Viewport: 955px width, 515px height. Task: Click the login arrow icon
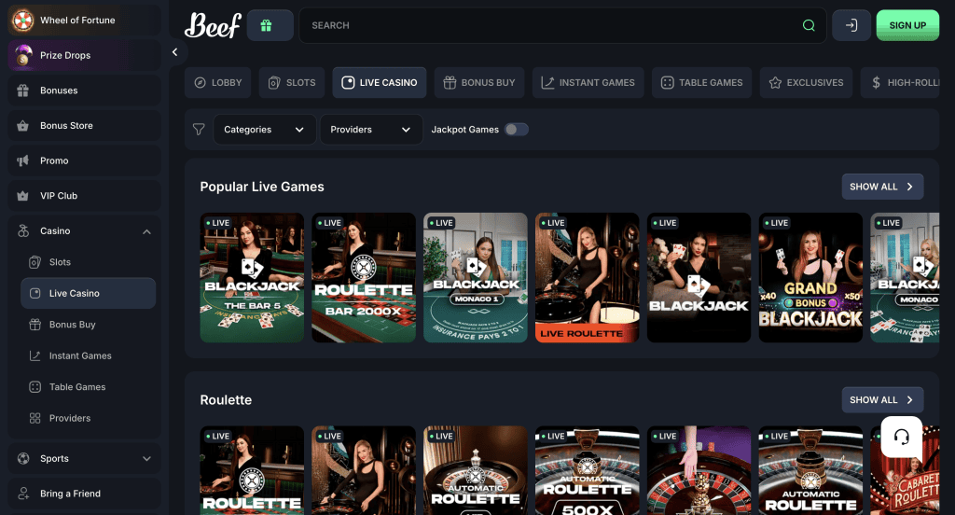(851, 25)
